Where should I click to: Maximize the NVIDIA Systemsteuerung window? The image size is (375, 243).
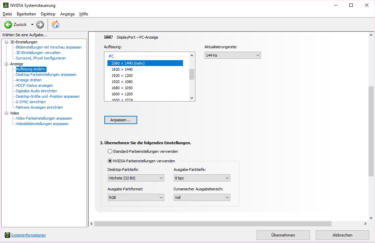pyautogui.click(x=351, y=5)
